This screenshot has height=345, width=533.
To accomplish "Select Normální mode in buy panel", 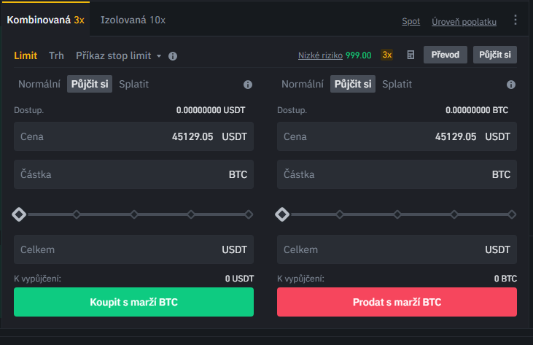I will pos(39,84).
